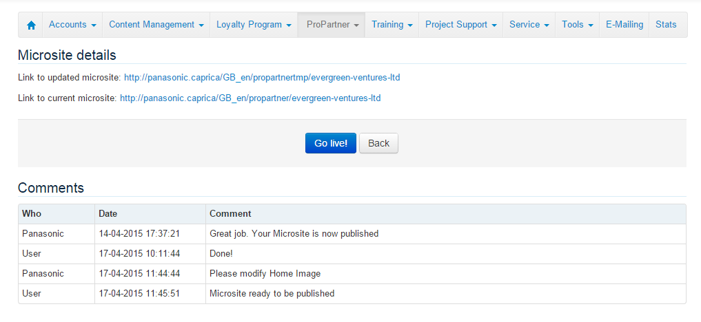Expand the ProPartner menu
Viewport: 701px width, 322px height.
[332, 25]
